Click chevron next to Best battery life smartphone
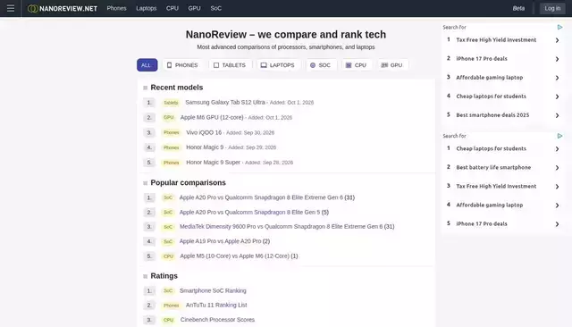572x327 pixels. (x=557, y=168)
